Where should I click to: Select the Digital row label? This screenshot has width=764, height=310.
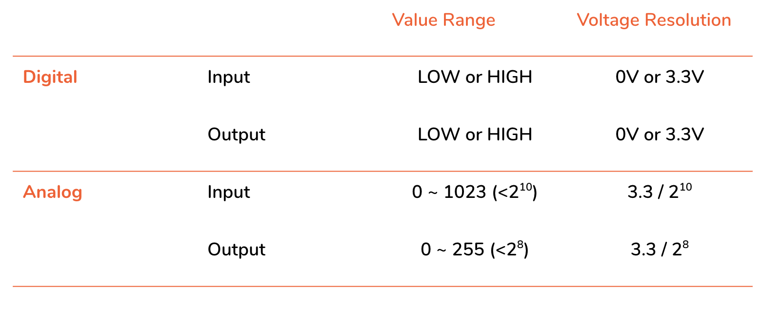pyautogui.click(x=50, y=77)
